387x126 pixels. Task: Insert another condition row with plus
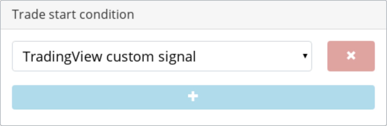[x=193, y=97]
